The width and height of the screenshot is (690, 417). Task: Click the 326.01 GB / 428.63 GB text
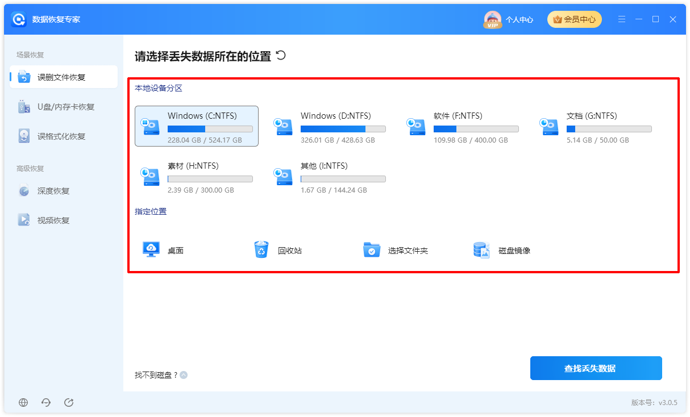(x=338, y=140)
